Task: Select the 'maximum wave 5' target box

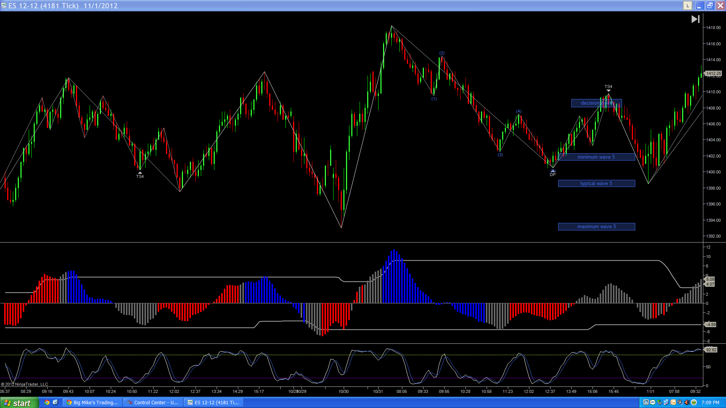Action: [596, 227]
